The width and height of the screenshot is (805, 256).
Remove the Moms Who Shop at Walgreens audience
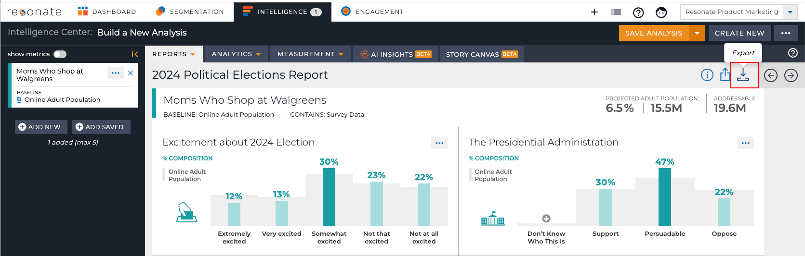131,73
